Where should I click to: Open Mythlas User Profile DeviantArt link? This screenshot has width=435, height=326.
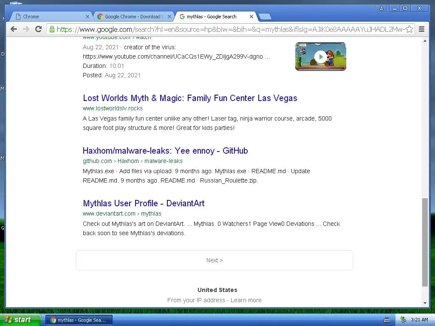click(x=144, y=203)
